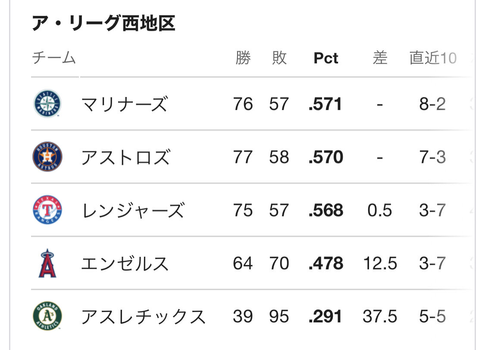The image size is (485, 350).
Task: Sort by the Pct column header
Action: coord(326,58)
